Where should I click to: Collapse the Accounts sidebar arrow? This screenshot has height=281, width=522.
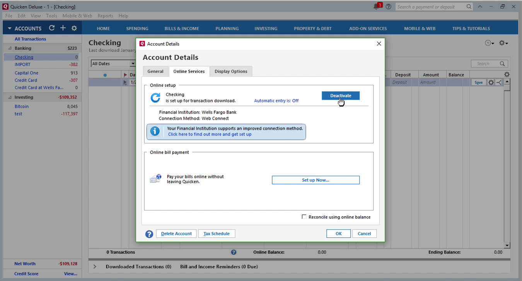[x=10, y=29]
